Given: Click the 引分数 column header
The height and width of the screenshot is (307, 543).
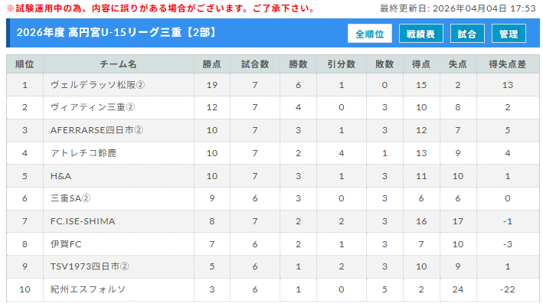Looking at the screenshot, I should tap(341, 64).
